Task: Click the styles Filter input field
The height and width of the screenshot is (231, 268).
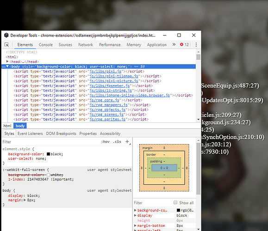Action: coord(50,142)
